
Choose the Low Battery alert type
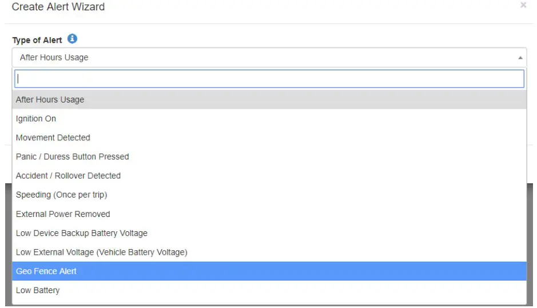(x=38, y=290)
